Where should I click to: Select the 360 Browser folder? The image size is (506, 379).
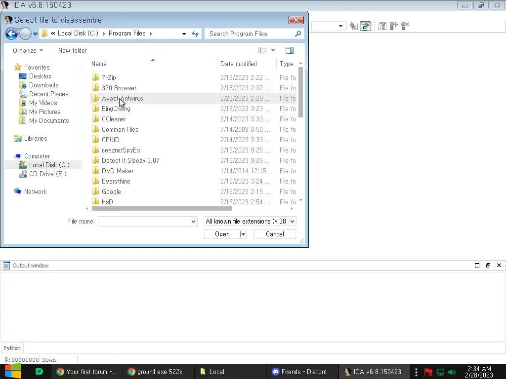(x=193, y=88)
